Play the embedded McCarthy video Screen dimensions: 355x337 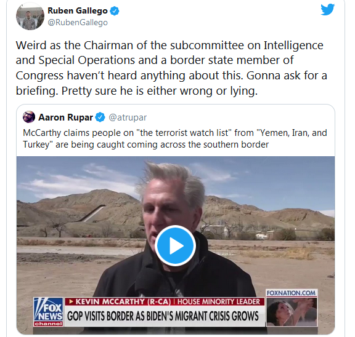tap(176, 245)
